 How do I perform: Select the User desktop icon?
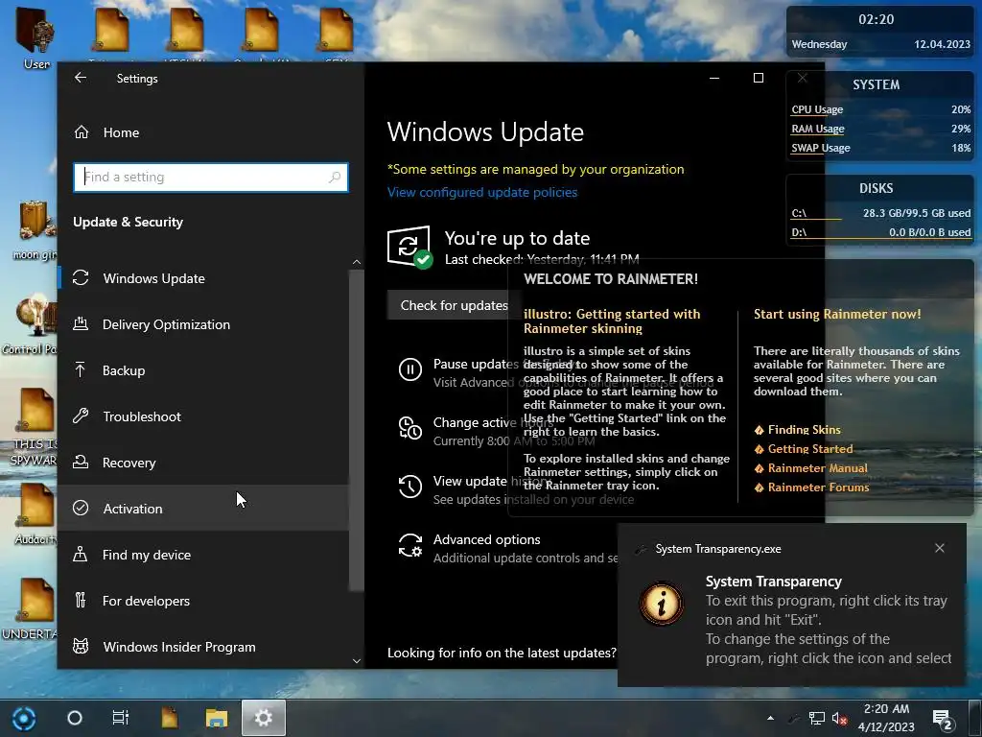36,37
